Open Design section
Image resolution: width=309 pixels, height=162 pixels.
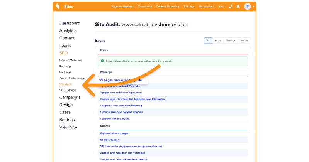coord(66,105)
